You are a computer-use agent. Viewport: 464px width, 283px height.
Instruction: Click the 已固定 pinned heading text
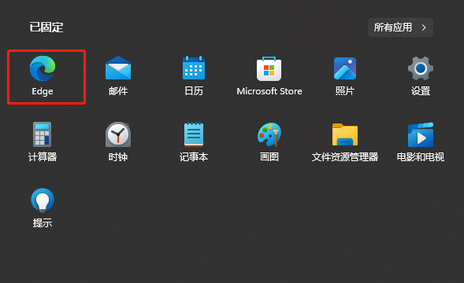[46, 28]
